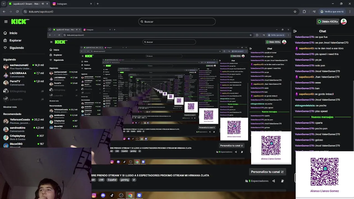Click the Verifica que eres tú profile chip
This screenshot has width=354, height=199.
[332, 12]
